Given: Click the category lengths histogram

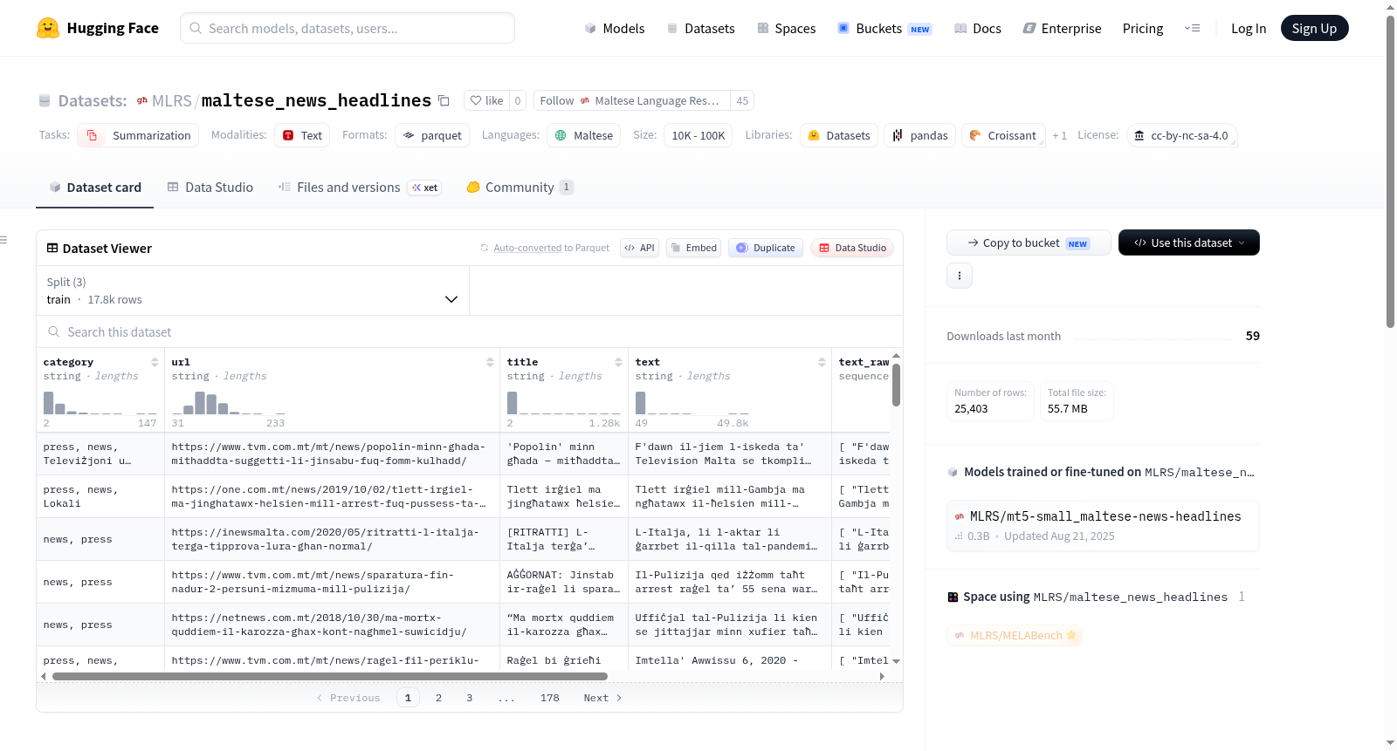Looking at the screenshot, I should (x=100, y=403).
